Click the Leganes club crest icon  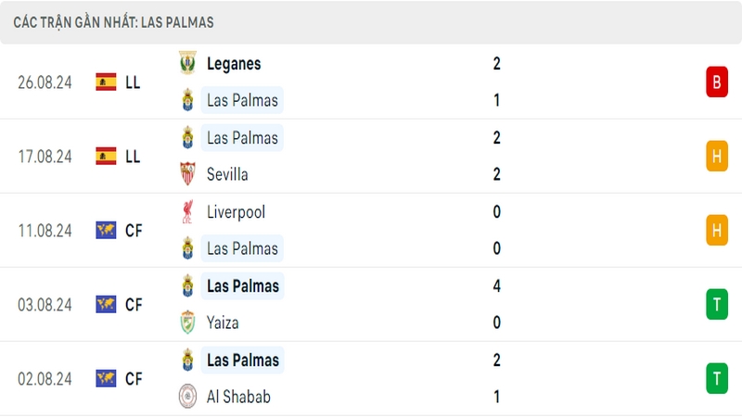point(187,63)
